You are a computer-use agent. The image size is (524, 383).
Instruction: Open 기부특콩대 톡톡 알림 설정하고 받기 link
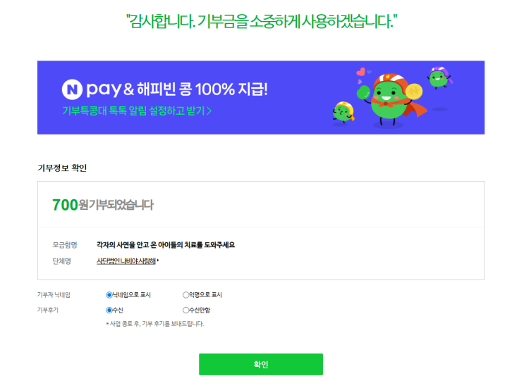coord(137,111)
